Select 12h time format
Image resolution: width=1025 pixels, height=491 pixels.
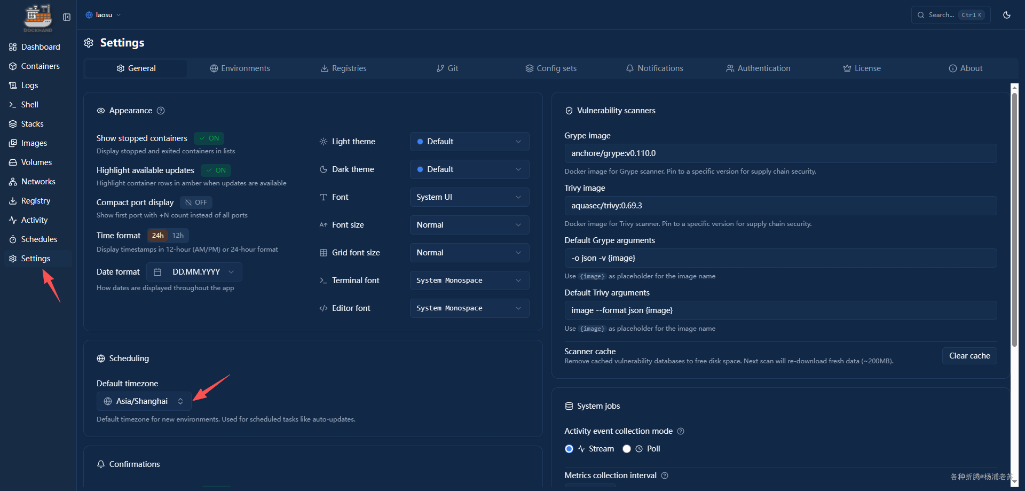(178, 236)
